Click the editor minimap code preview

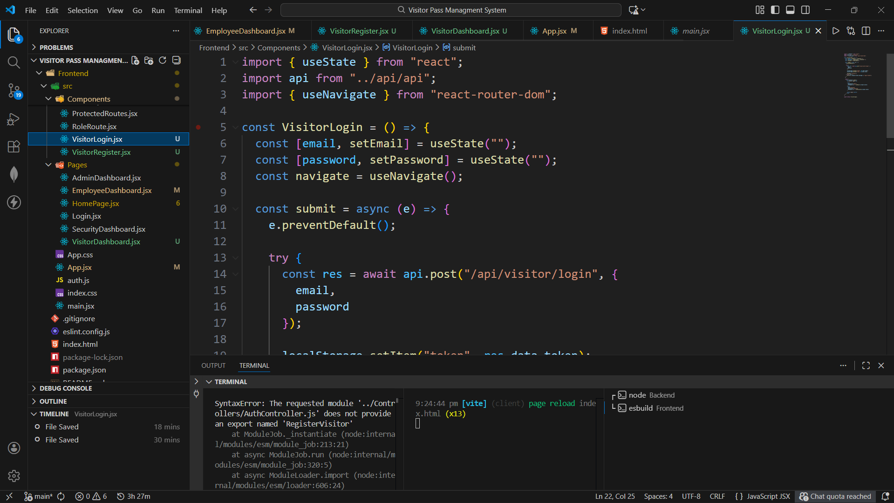(857, 75)
